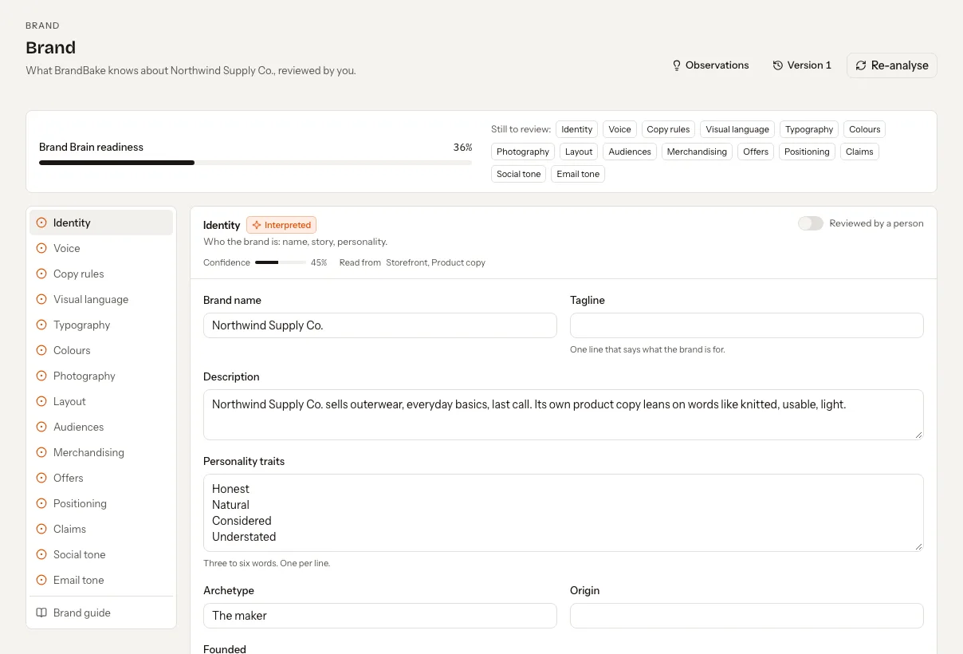Click the status circle icon next to Voice
The height and width of the screenshot is (654, 963).
coord(41,248)
